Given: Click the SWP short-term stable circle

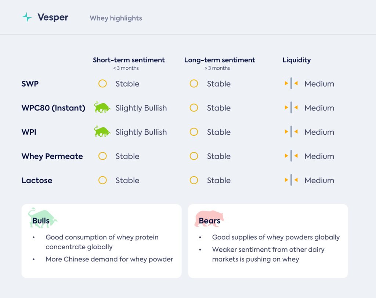Looking at the screenshot, I should pyautogui.click(x=102, y=84).
